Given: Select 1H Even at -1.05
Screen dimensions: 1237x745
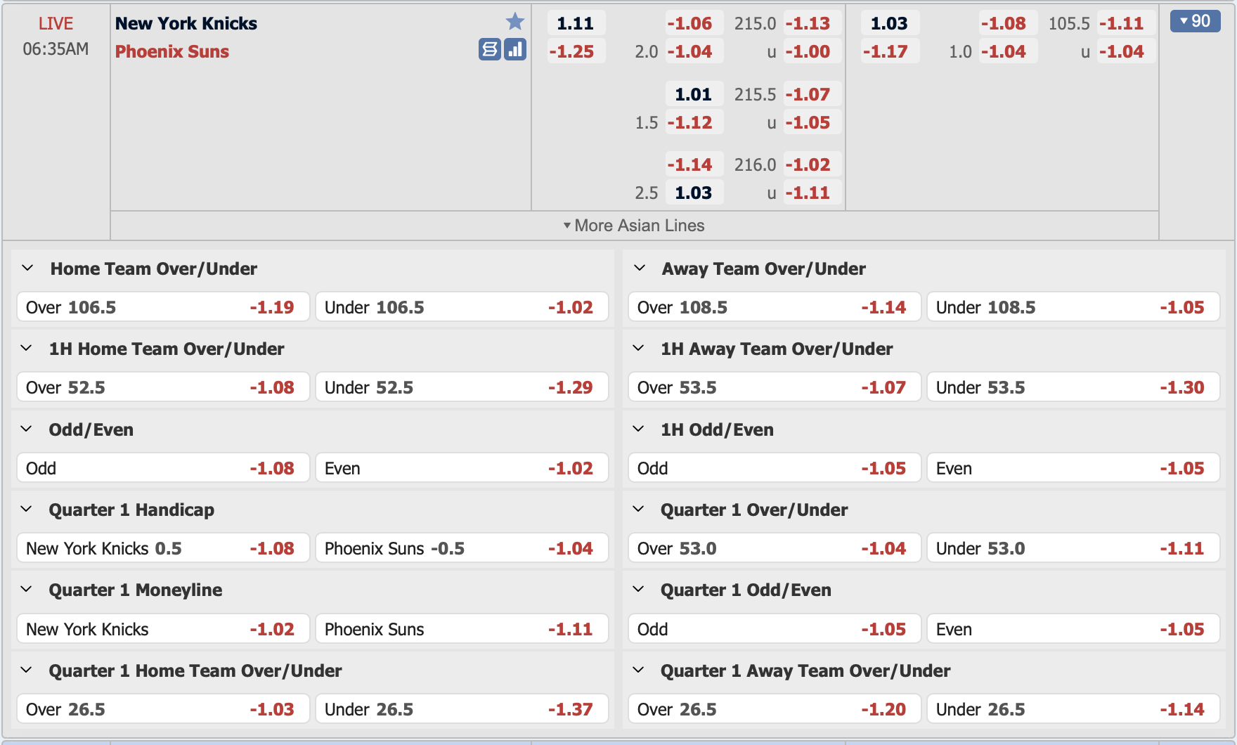Looking at the screenshot, I should (1073, 468).
